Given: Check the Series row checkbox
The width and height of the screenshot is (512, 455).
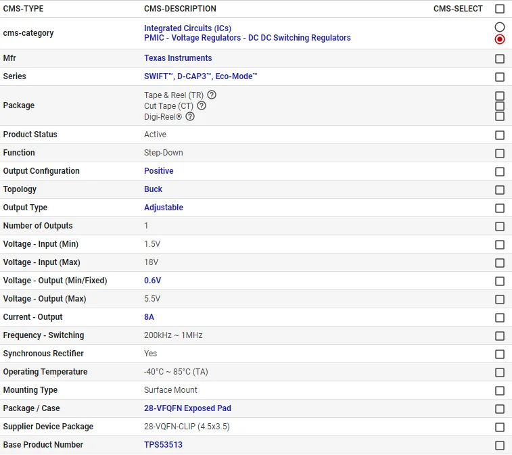Looking at the screenshot, I should pos(500,77).
